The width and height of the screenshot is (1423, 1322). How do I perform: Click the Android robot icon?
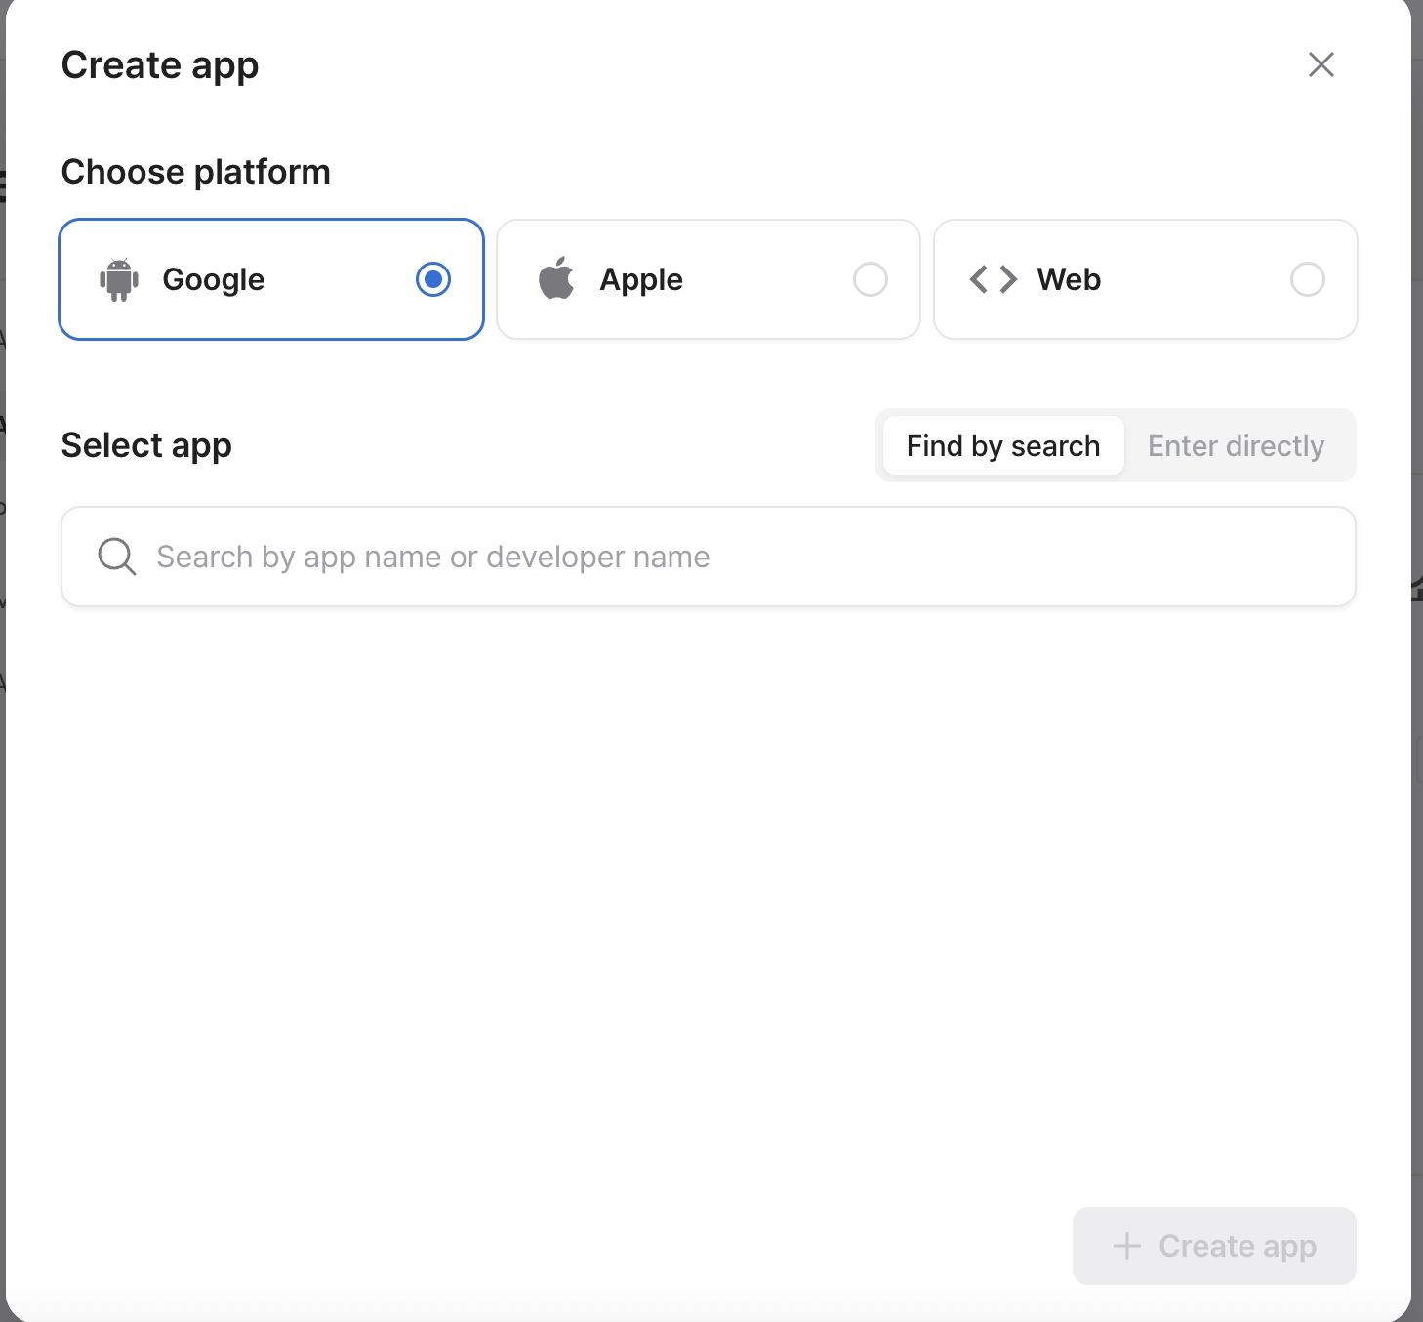pyautogui.click(x=119, y=279)
